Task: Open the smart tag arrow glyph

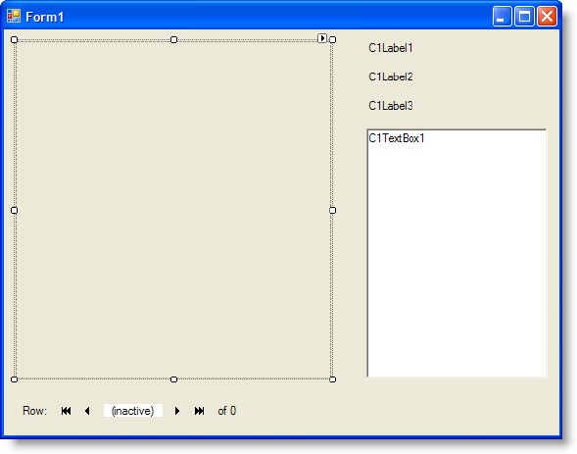Action: coord(322,38)
